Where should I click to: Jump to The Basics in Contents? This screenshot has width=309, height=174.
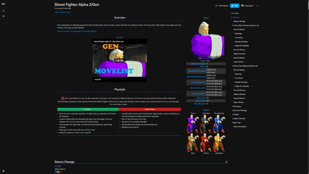[236, 106]
